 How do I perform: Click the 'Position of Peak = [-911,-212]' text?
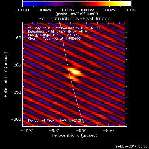(55, 120)
